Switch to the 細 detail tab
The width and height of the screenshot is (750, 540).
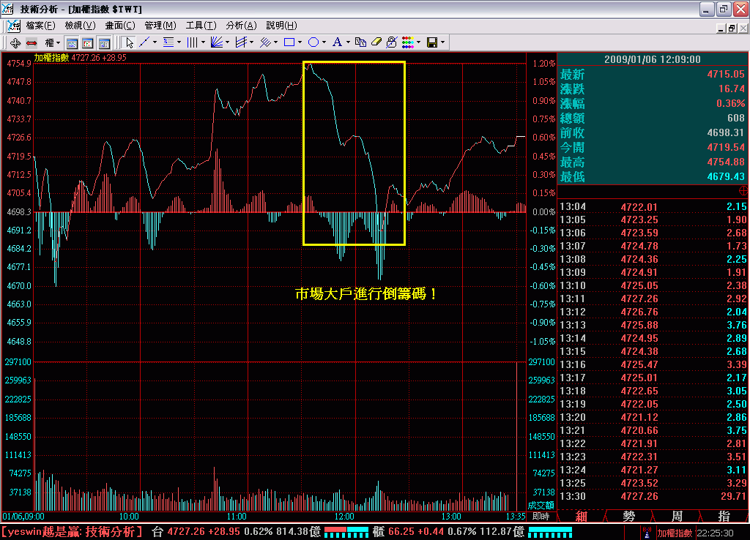coord(581,516)
